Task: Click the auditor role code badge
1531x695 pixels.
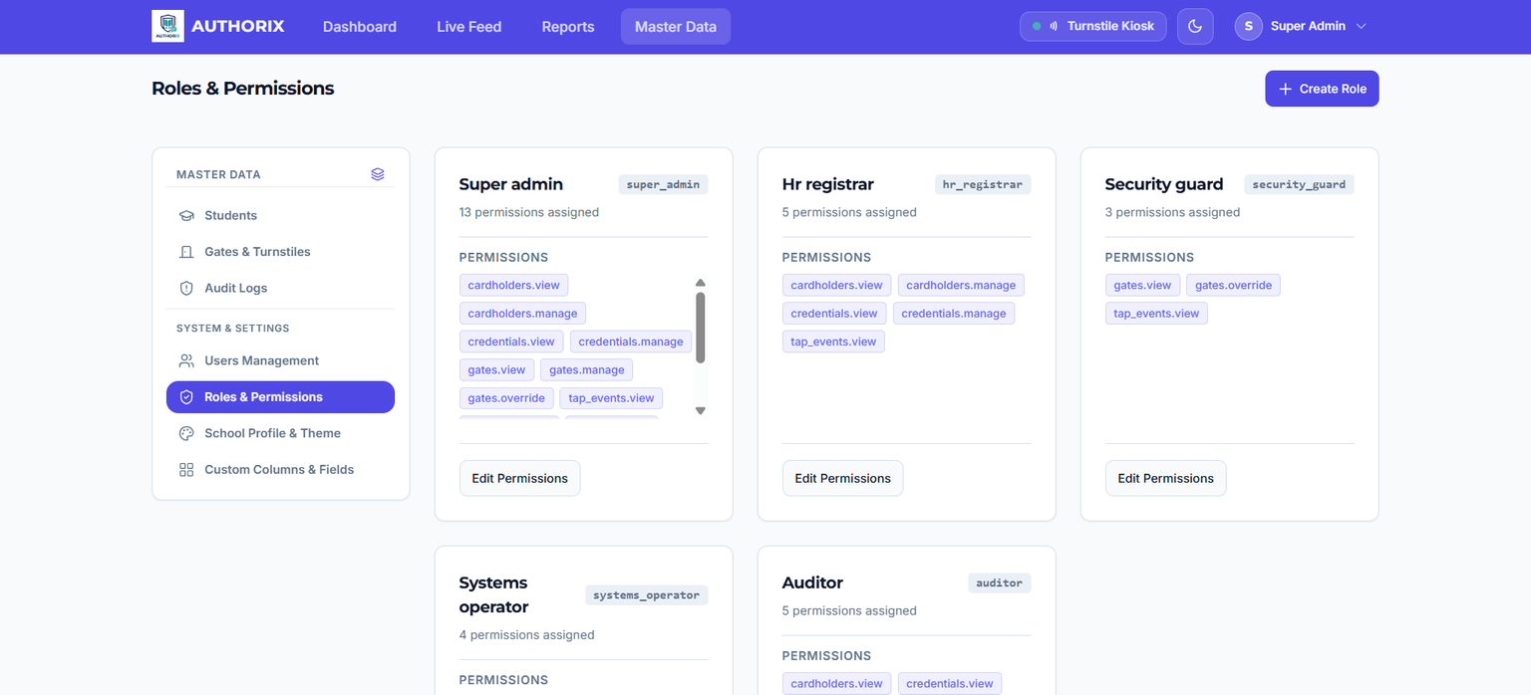Action: coord(999,582)
